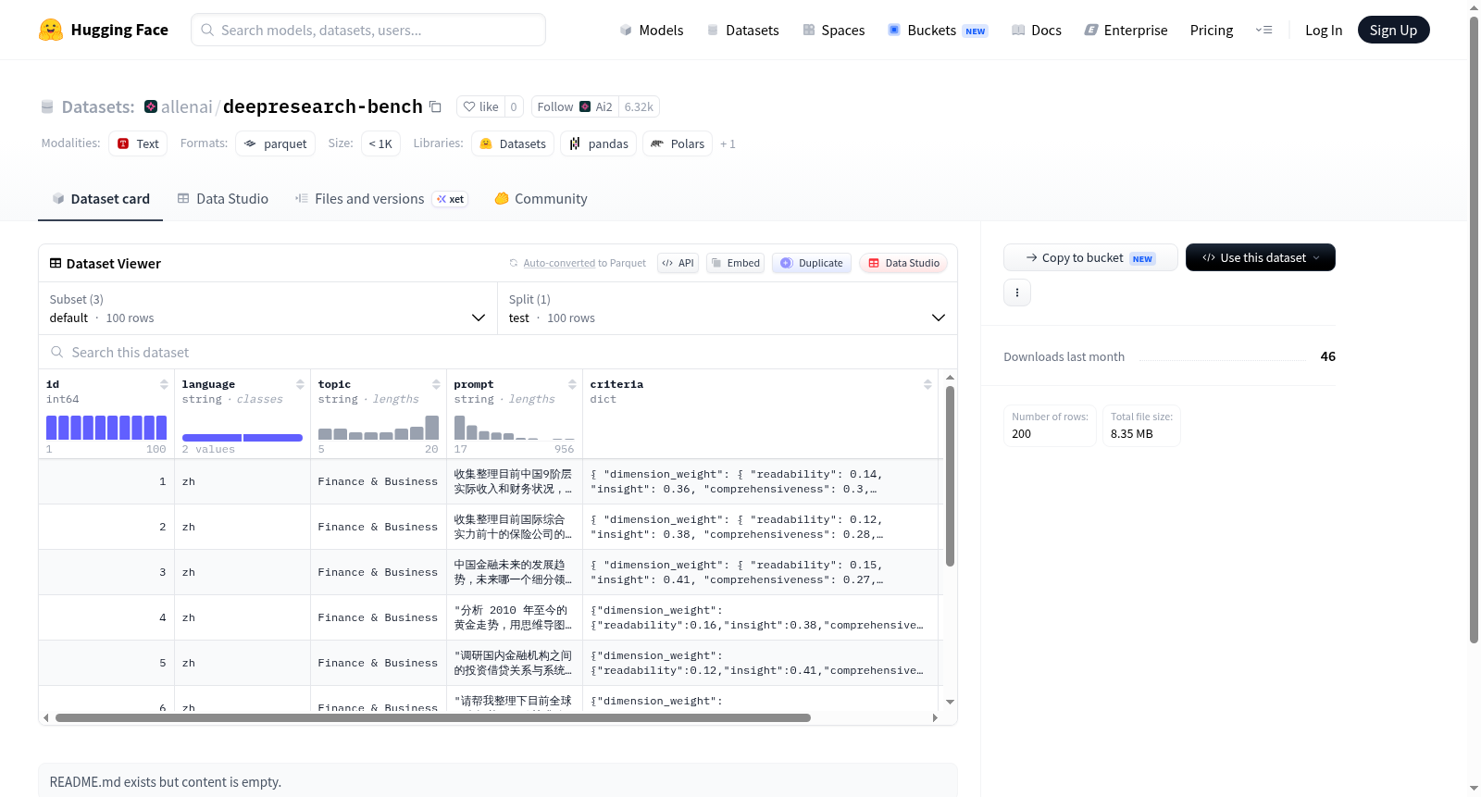1481x797 pixels.
Task: Sort the language column with its arrows
Action: (300, 384)
